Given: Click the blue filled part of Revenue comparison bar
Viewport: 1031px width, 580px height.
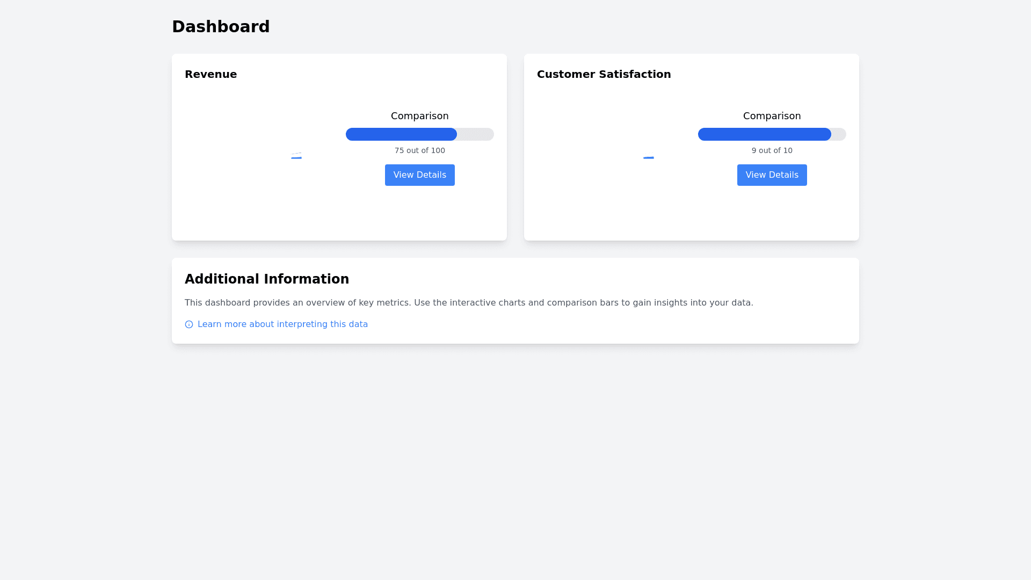Looking at the screenshot, I should pyautogui.click(x=401, y=134).
